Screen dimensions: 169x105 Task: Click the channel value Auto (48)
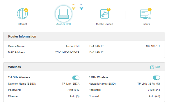point(154,96)
